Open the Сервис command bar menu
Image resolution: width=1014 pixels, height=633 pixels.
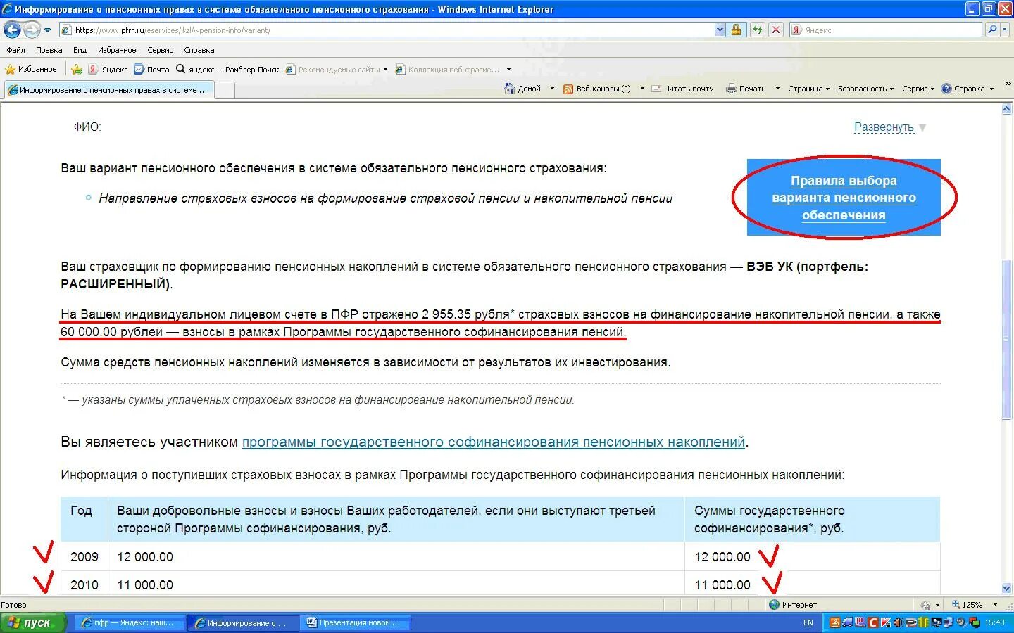click(x=918, y=89)
